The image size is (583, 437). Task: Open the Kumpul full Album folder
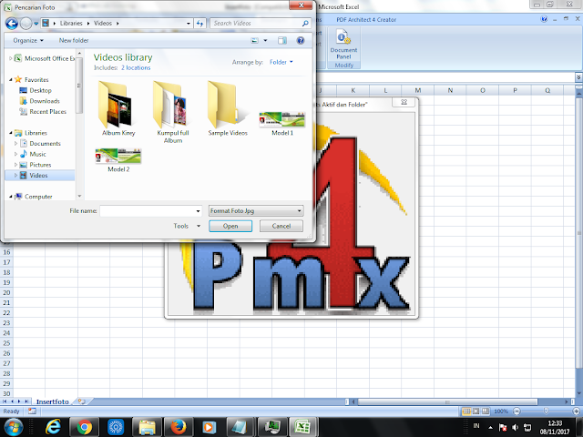(x=173, y=112)
